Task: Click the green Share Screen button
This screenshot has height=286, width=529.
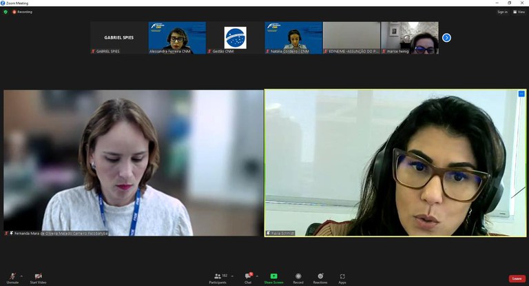Action: (273, 277)
